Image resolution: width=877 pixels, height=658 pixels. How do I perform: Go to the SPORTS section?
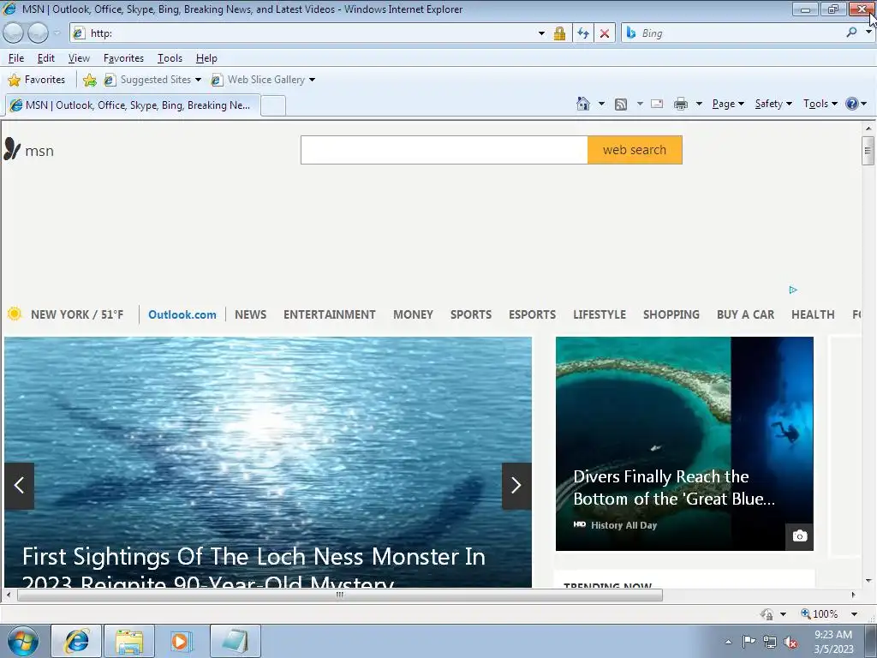pyautogui.click(x=471, y=314)
